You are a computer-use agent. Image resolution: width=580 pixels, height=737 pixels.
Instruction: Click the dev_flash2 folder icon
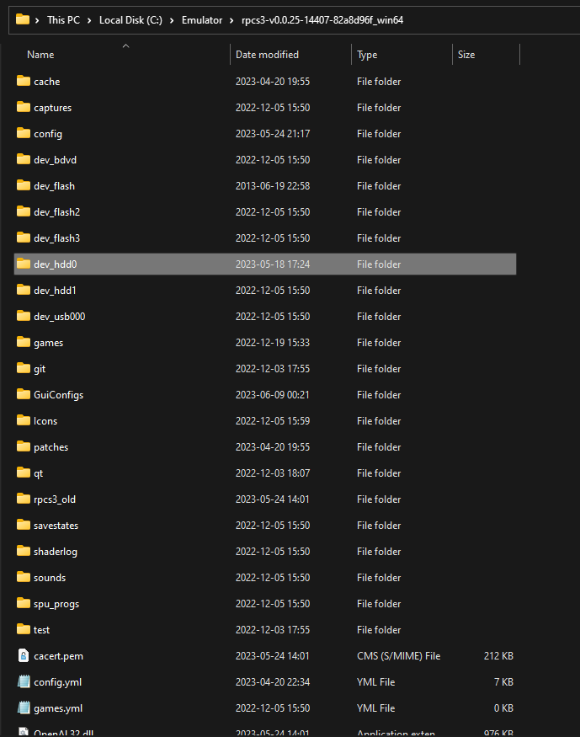23,211
